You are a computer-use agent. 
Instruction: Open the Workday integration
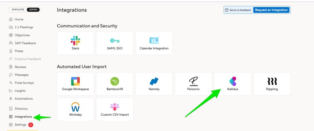(x=75, y=109)
